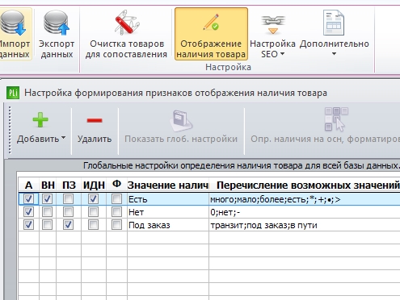Open SEO settings chain icon

273,24
